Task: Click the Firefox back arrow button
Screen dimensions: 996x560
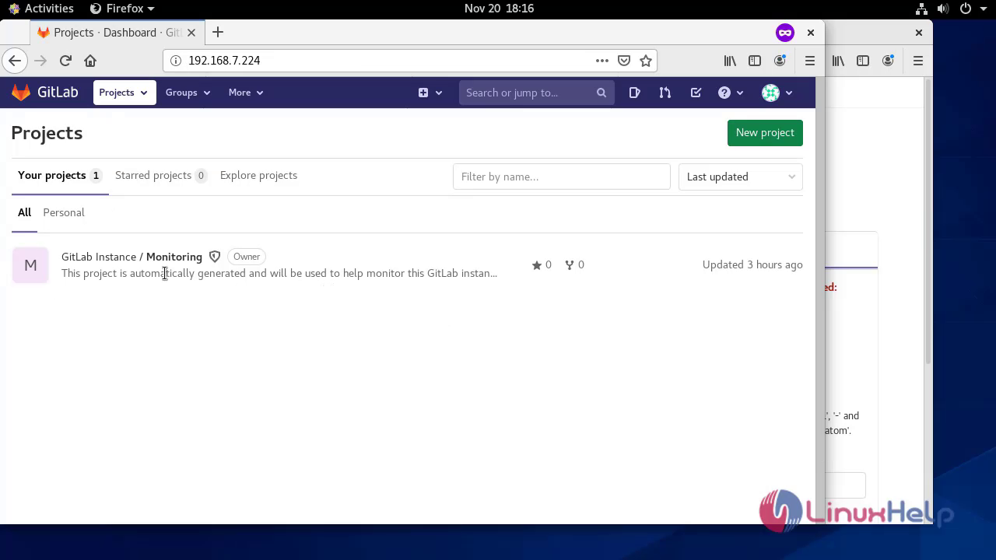Action: [15, 61]
